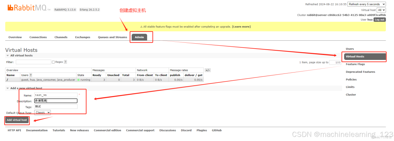Click the deliver / get column header
The height and width of the screenshot is (141, 394).
pyautogui.click(x=193, y=75)
